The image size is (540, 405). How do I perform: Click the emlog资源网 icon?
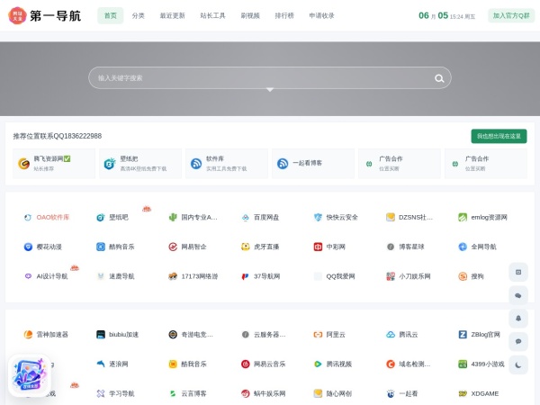pyautogui.click(x=463, y=217)
